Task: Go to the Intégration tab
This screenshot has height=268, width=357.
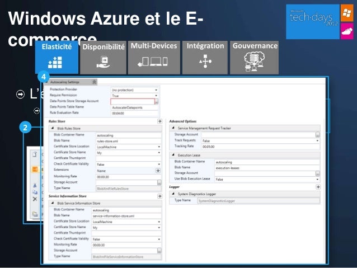Action: [x=205, y=58]
